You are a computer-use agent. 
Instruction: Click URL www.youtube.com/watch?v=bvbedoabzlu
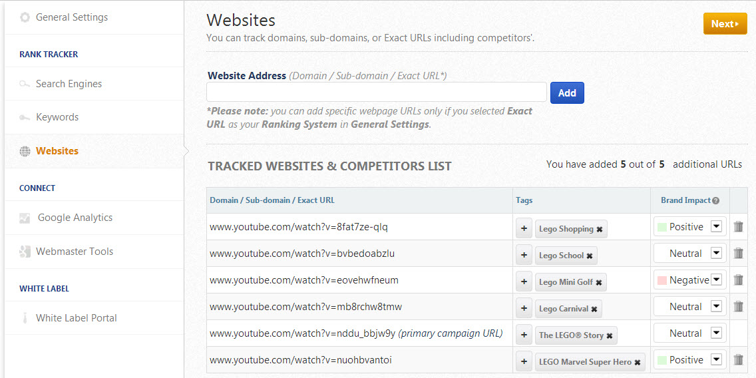(x=302, y=253)
